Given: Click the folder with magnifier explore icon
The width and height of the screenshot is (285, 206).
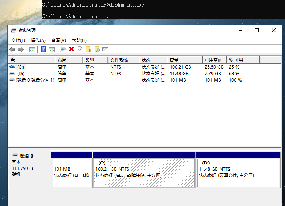Looking at the screenshot, I should pos(97,50).
